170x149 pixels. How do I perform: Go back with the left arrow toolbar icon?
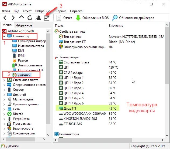pos(5,18)
